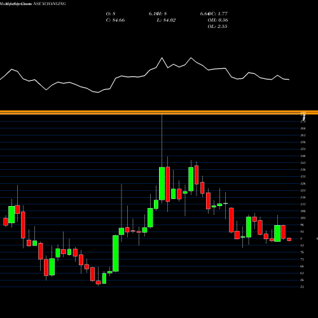The image size is (318, 318).
Task: Click the 171 price axis label
Action: [x=303, y=121]
